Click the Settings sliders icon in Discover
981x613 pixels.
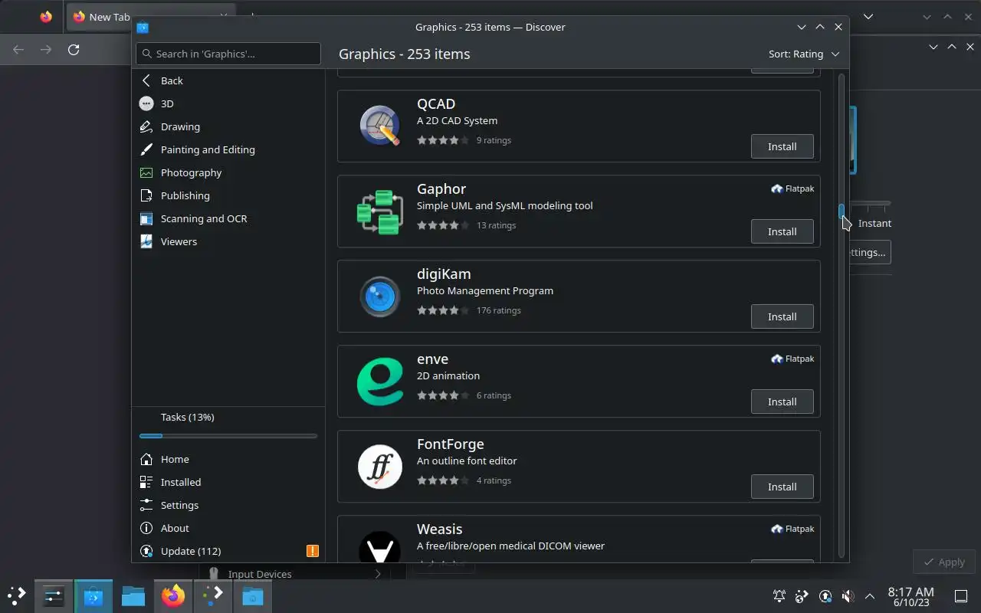click(x=146, y=505)
